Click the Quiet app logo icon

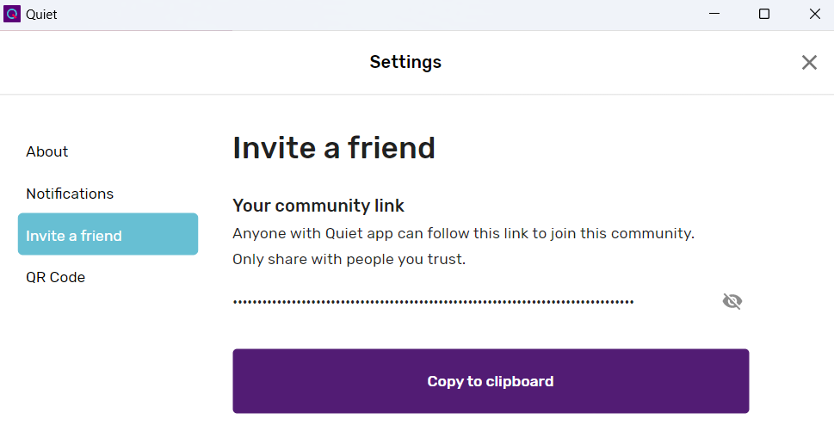[12, 14]
